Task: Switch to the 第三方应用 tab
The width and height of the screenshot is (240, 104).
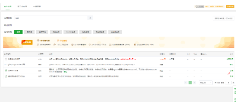Action: tap(22, 6)
